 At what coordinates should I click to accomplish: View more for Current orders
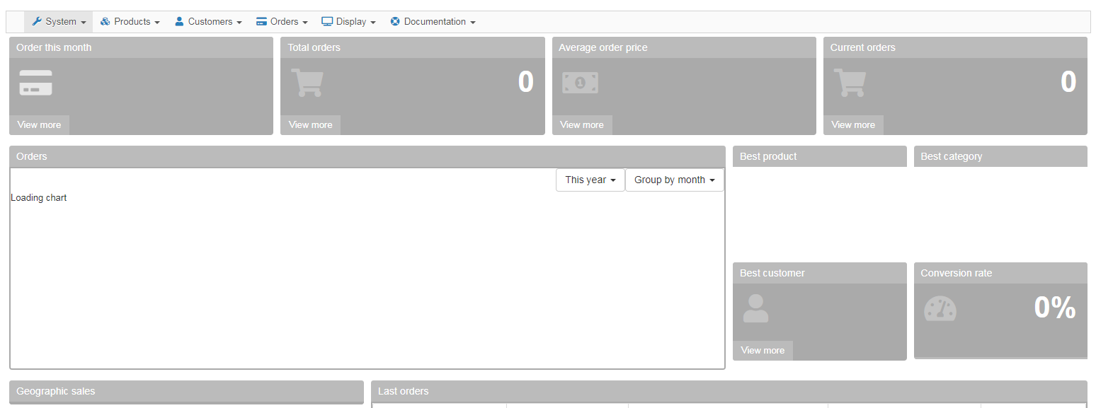[x=853, y=125]
